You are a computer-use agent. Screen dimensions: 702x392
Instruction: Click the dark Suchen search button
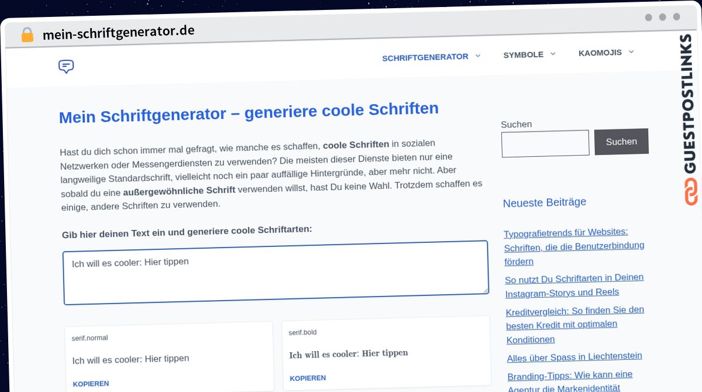[621, 142]
